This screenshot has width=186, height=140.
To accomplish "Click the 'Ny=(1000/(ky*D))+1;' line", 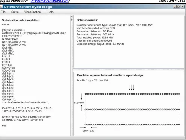I will coord(14,44).
